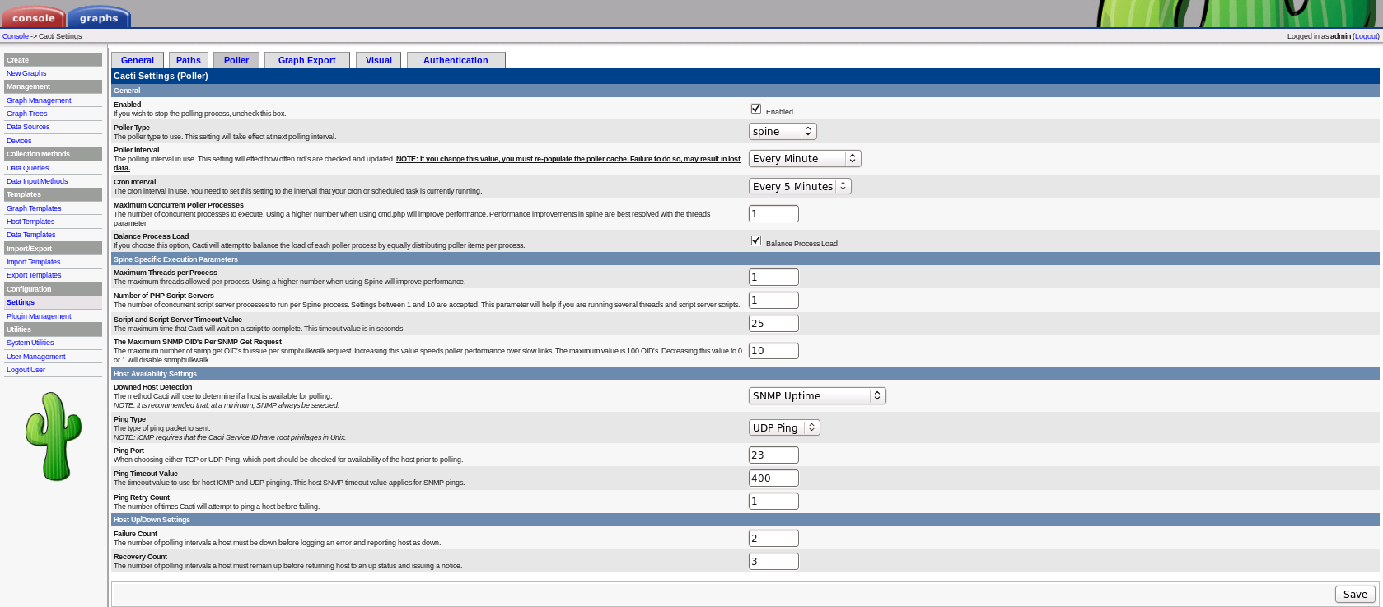
Task: Open Graph Management in sidebar
Action: 39,100
